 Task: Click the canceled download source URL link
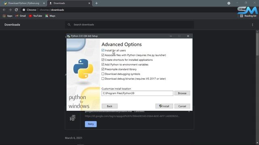coord(132,116)
